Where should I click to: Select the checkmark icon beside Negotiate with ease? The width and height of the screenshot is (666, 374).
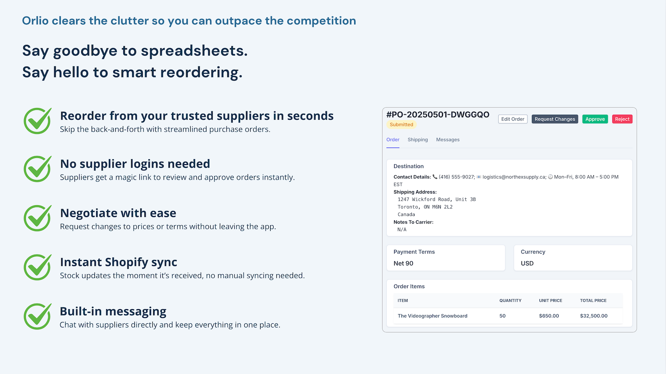pos(37,218)
